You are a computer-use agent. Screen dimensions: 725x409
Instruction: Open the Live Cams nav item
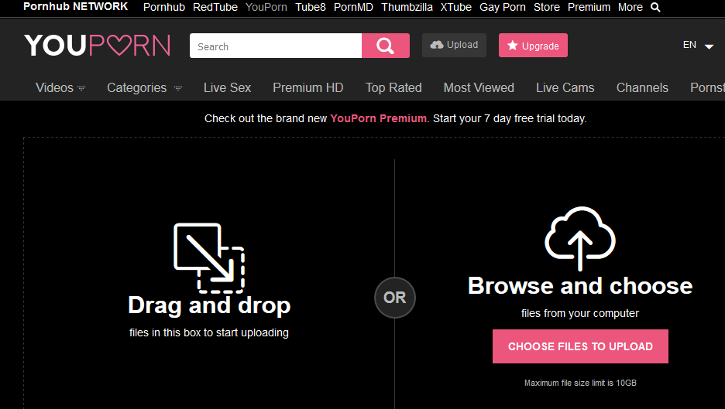pyautogui.click(x=565, y=87)
